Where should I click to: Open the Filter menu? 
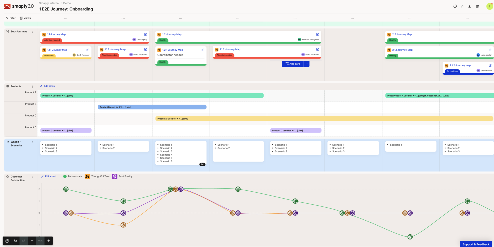click(x=10, y=18)
